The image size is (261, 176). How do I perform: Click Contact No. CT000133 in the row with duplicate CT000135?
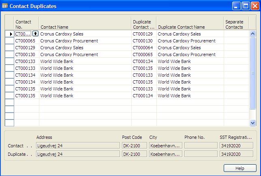pos(26,68)
